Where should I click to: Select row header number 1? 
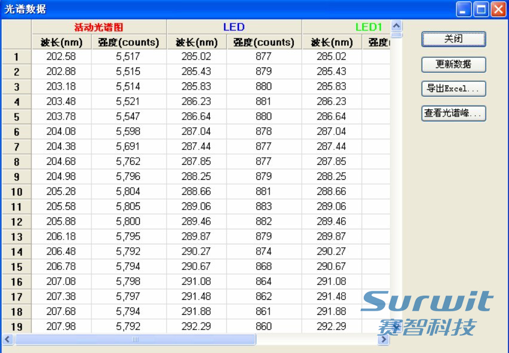[17, 57]
